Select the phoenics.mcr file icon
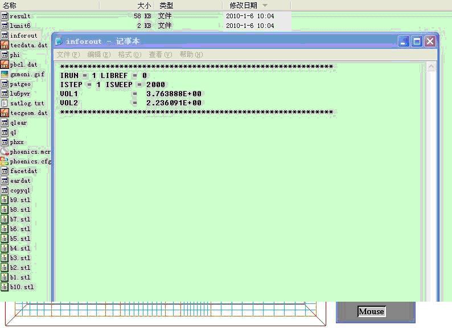This screenshot has height=329, width=452. pos(5,151)
